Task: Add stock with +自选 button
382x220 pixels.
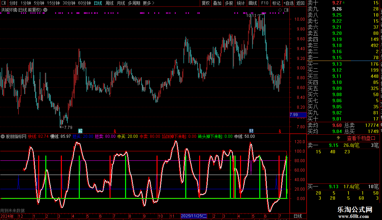Action: pyautogui.click(x=288, y=3)
